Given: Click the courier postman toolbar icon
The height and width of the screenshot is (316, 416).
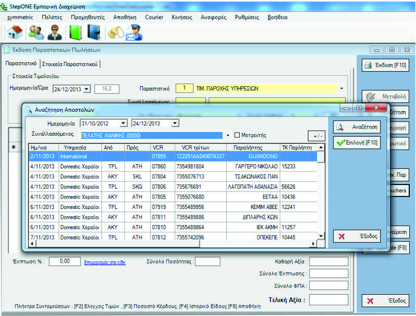Looking at the screenshot, I should coord(133,32).
